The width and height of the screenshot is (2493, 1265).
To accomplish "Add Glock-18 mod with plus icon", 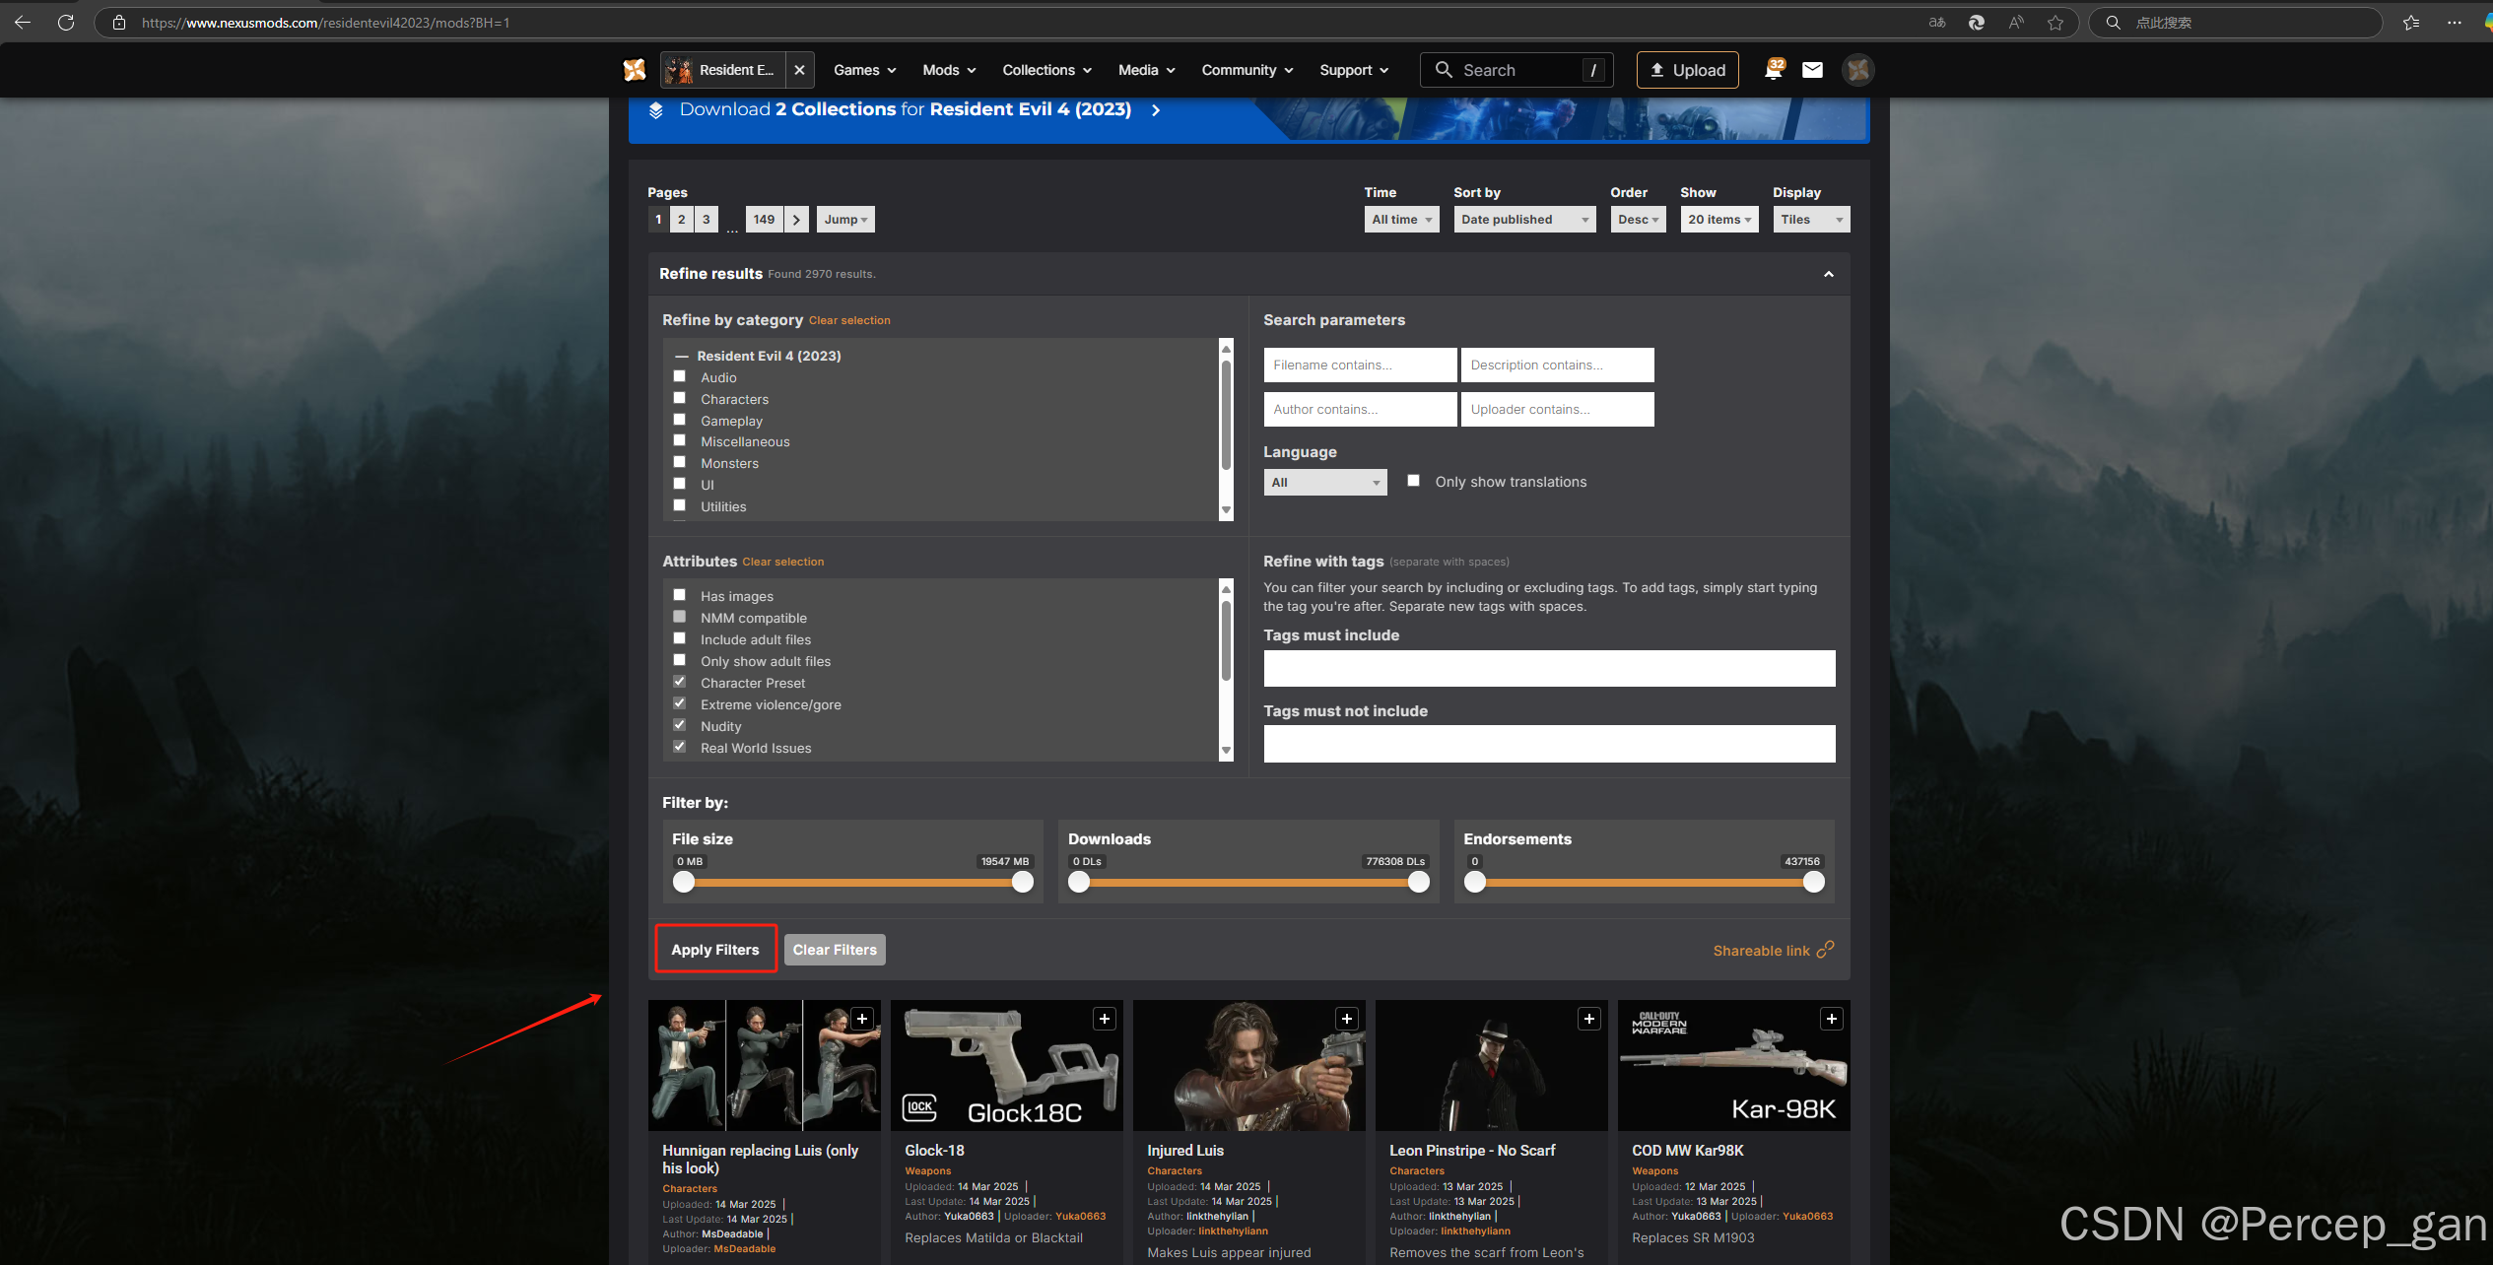I will [x=1105, y=1019].
